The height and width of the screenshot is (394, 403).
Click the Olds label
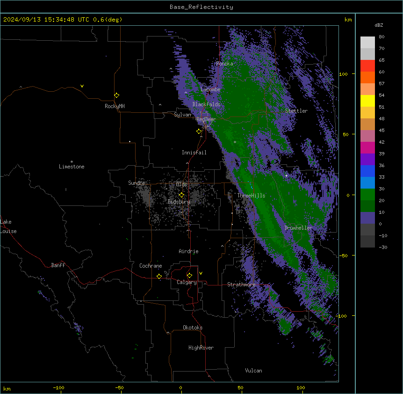click(x=181, y=184)
